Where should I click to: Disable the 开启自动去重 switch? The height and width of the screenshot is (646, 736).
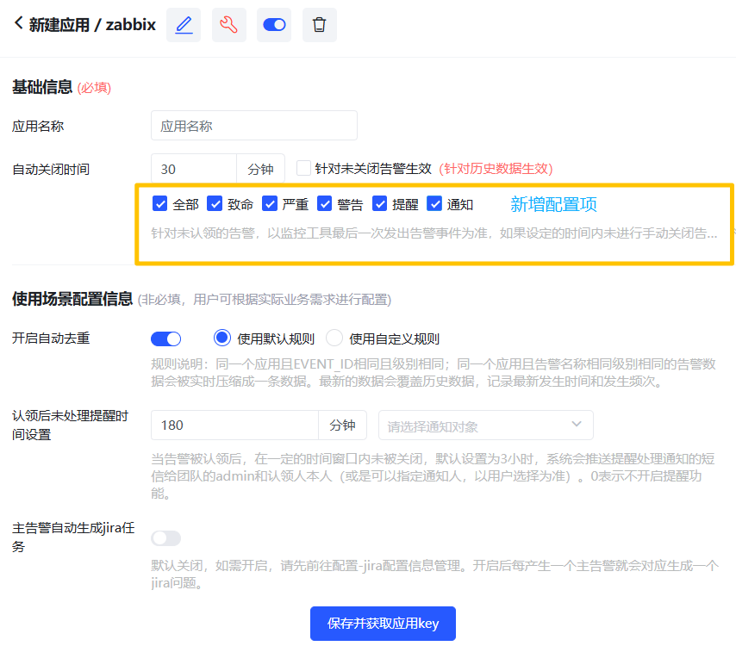(165, 339)
